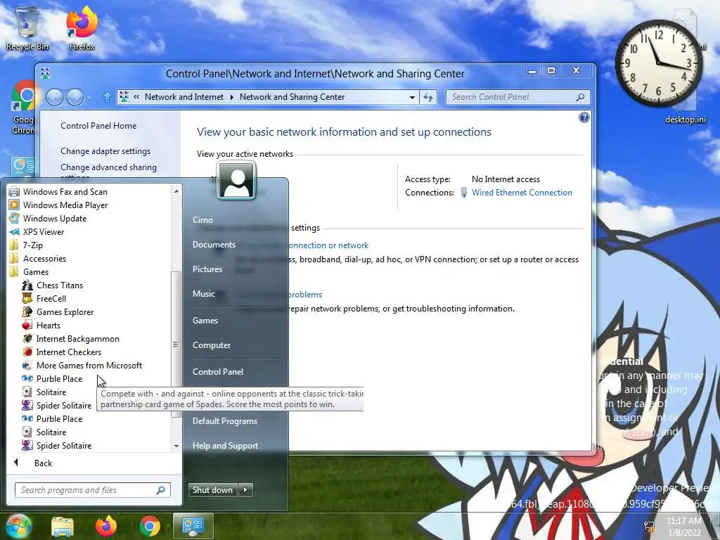This screenshot has height=540, width=720.
Task: Click the user account picture in Start menu
Action: pos(236,180)
